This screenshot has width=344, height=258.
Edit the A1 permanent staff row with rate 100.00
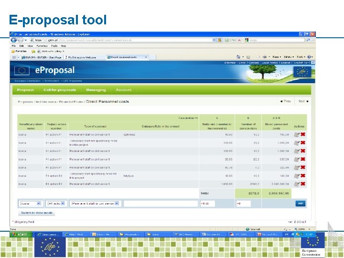click(x=297, y=151)
